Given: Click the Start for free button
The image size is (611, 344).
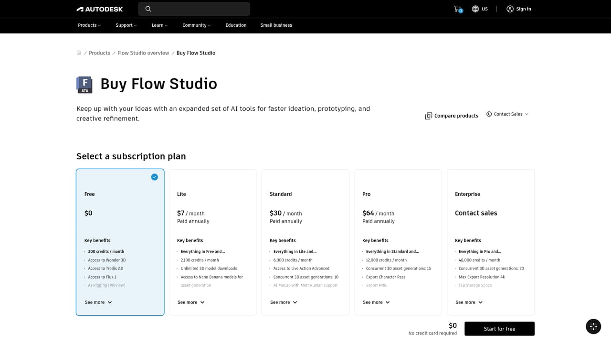Looking at the screenshot, I should click(499, 329).
